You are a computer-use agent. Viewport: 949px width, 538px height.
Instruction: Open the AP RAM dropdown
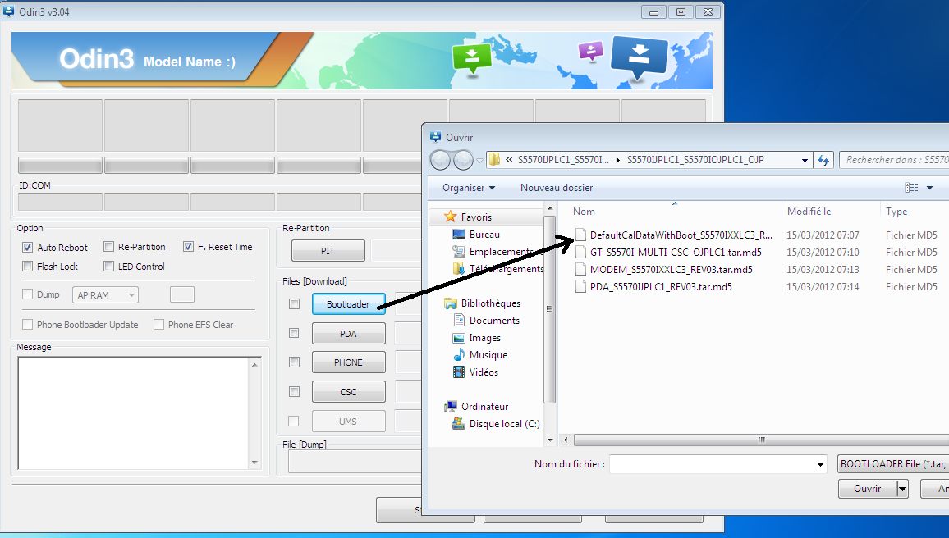coord(105,295)
